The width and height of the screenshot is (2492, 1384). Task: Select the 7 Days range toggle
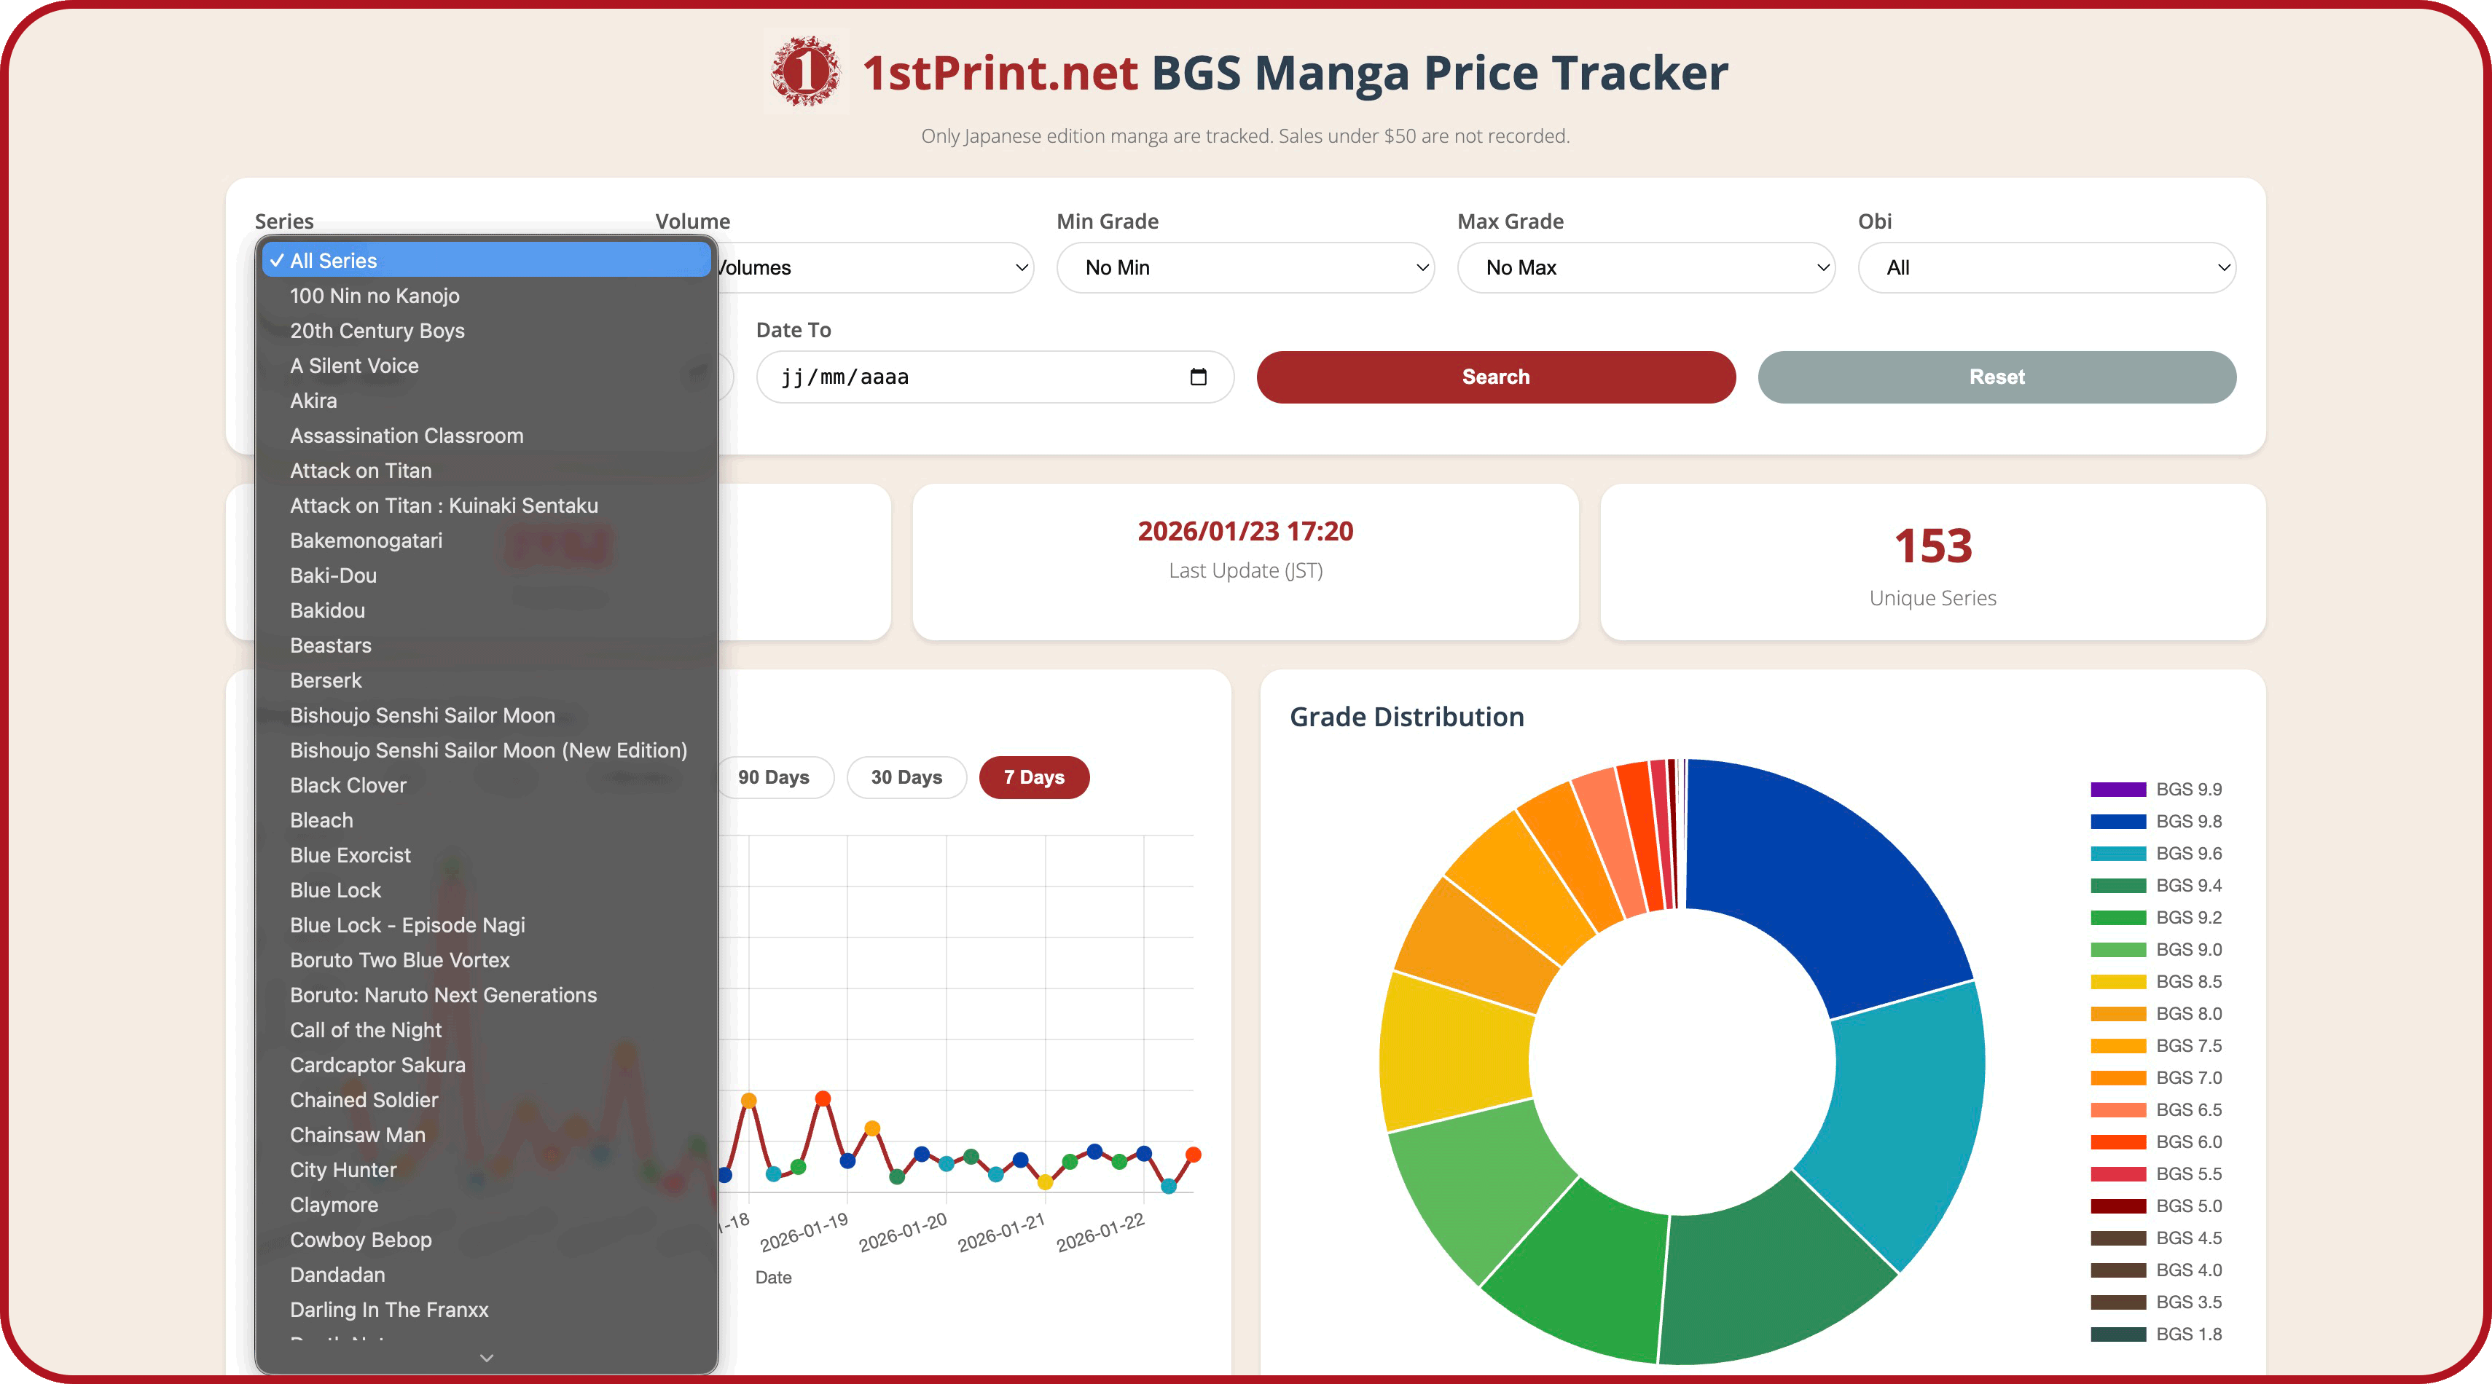click(x=1033, y=778)
